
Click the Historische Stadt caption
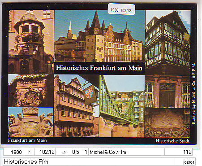point(172,141)
